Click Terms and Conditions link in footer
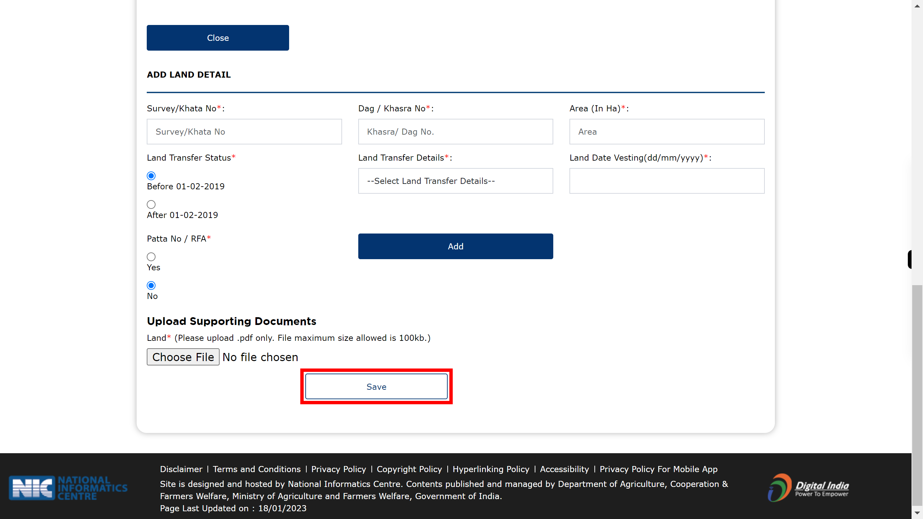The height and width of the screenshot is (519, 923). coord(256,469)
